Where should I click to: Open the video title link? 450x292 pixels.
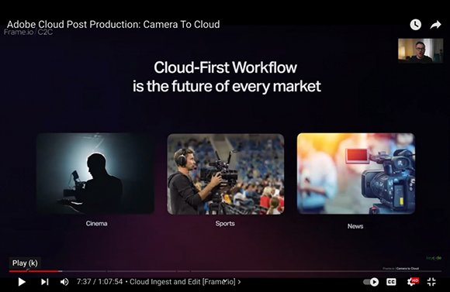pos(113,24)
